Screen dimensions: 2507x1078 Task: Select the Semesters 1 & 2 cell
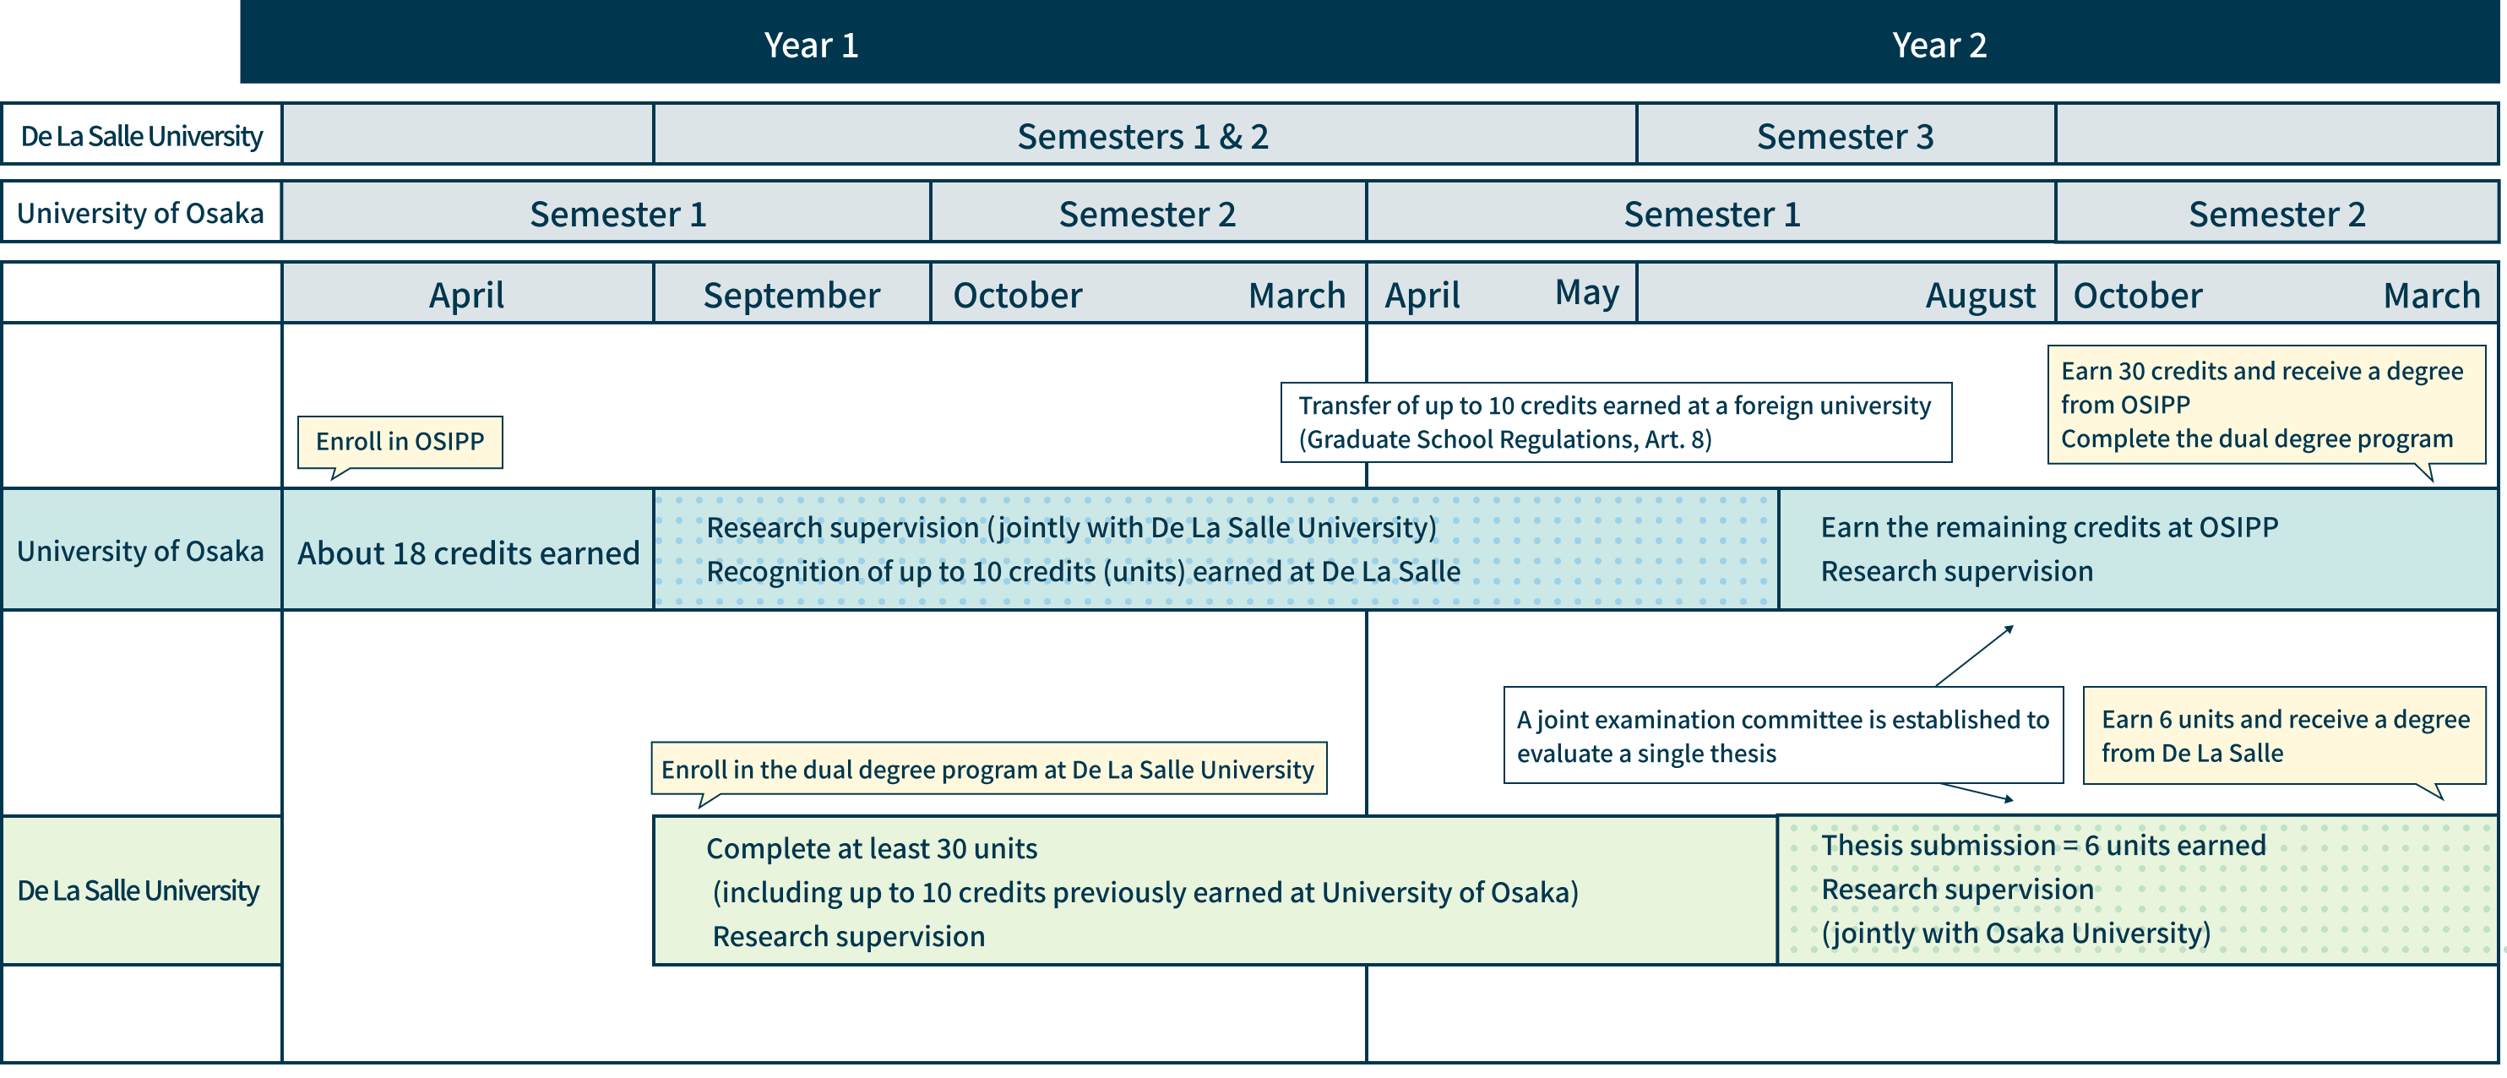pyautogui.click(x=1143, y=135)
